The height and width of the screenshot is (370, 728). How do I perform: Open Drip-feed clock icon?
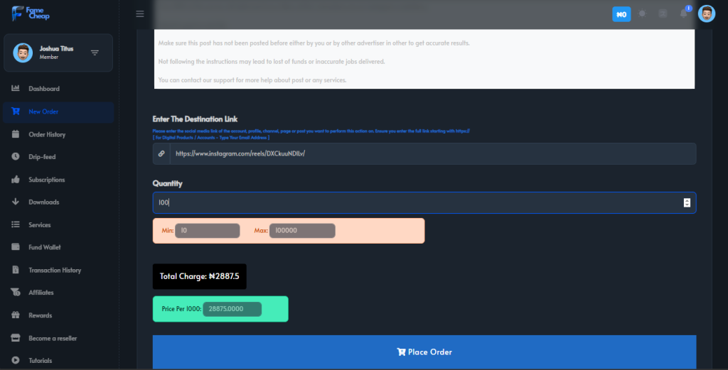[x=16, y=157]
